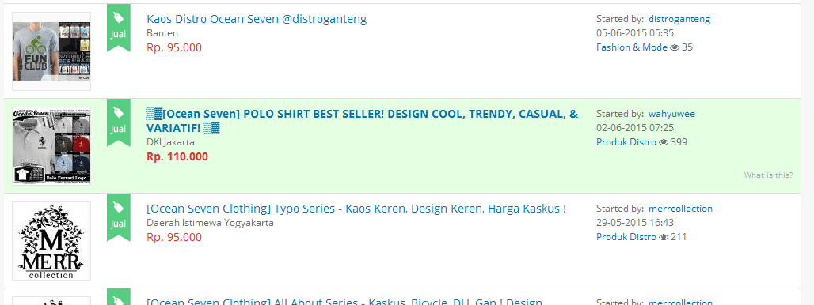The image size is (814, 305).
Task: Open the Merr Collection logo thumbnail
Action: pos(51,241)
